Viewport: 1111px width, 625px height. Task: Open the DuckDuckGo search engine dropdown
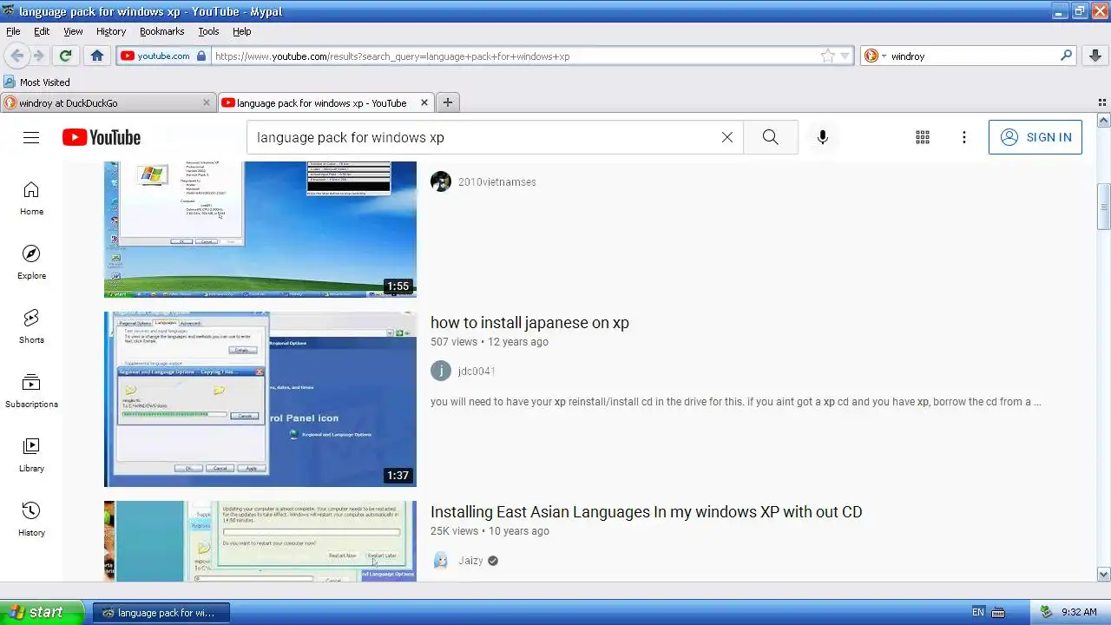876,56
